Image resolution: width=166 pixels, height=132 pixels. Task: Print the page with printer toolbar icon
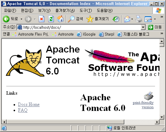(x=139, y=19)
